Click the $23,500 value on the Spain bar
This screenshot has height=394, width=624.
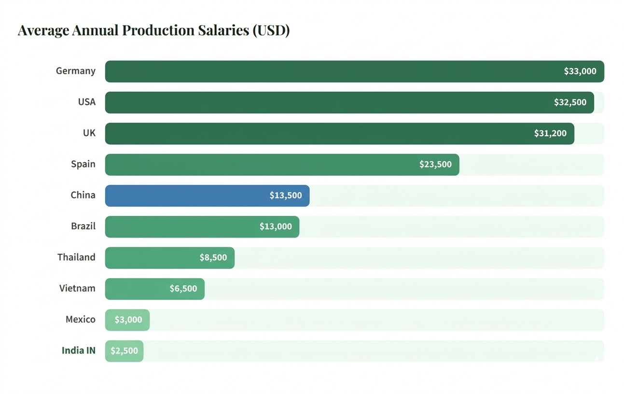click(x=435, y=165)
